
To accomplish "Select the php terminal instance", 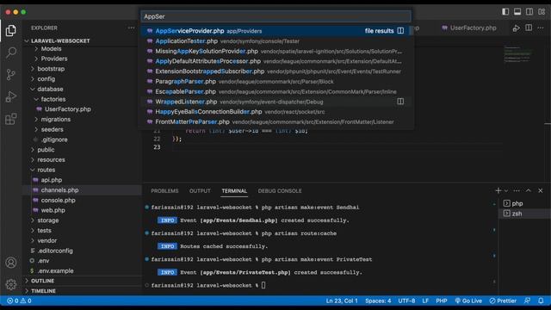I will (x=524, y=203).
